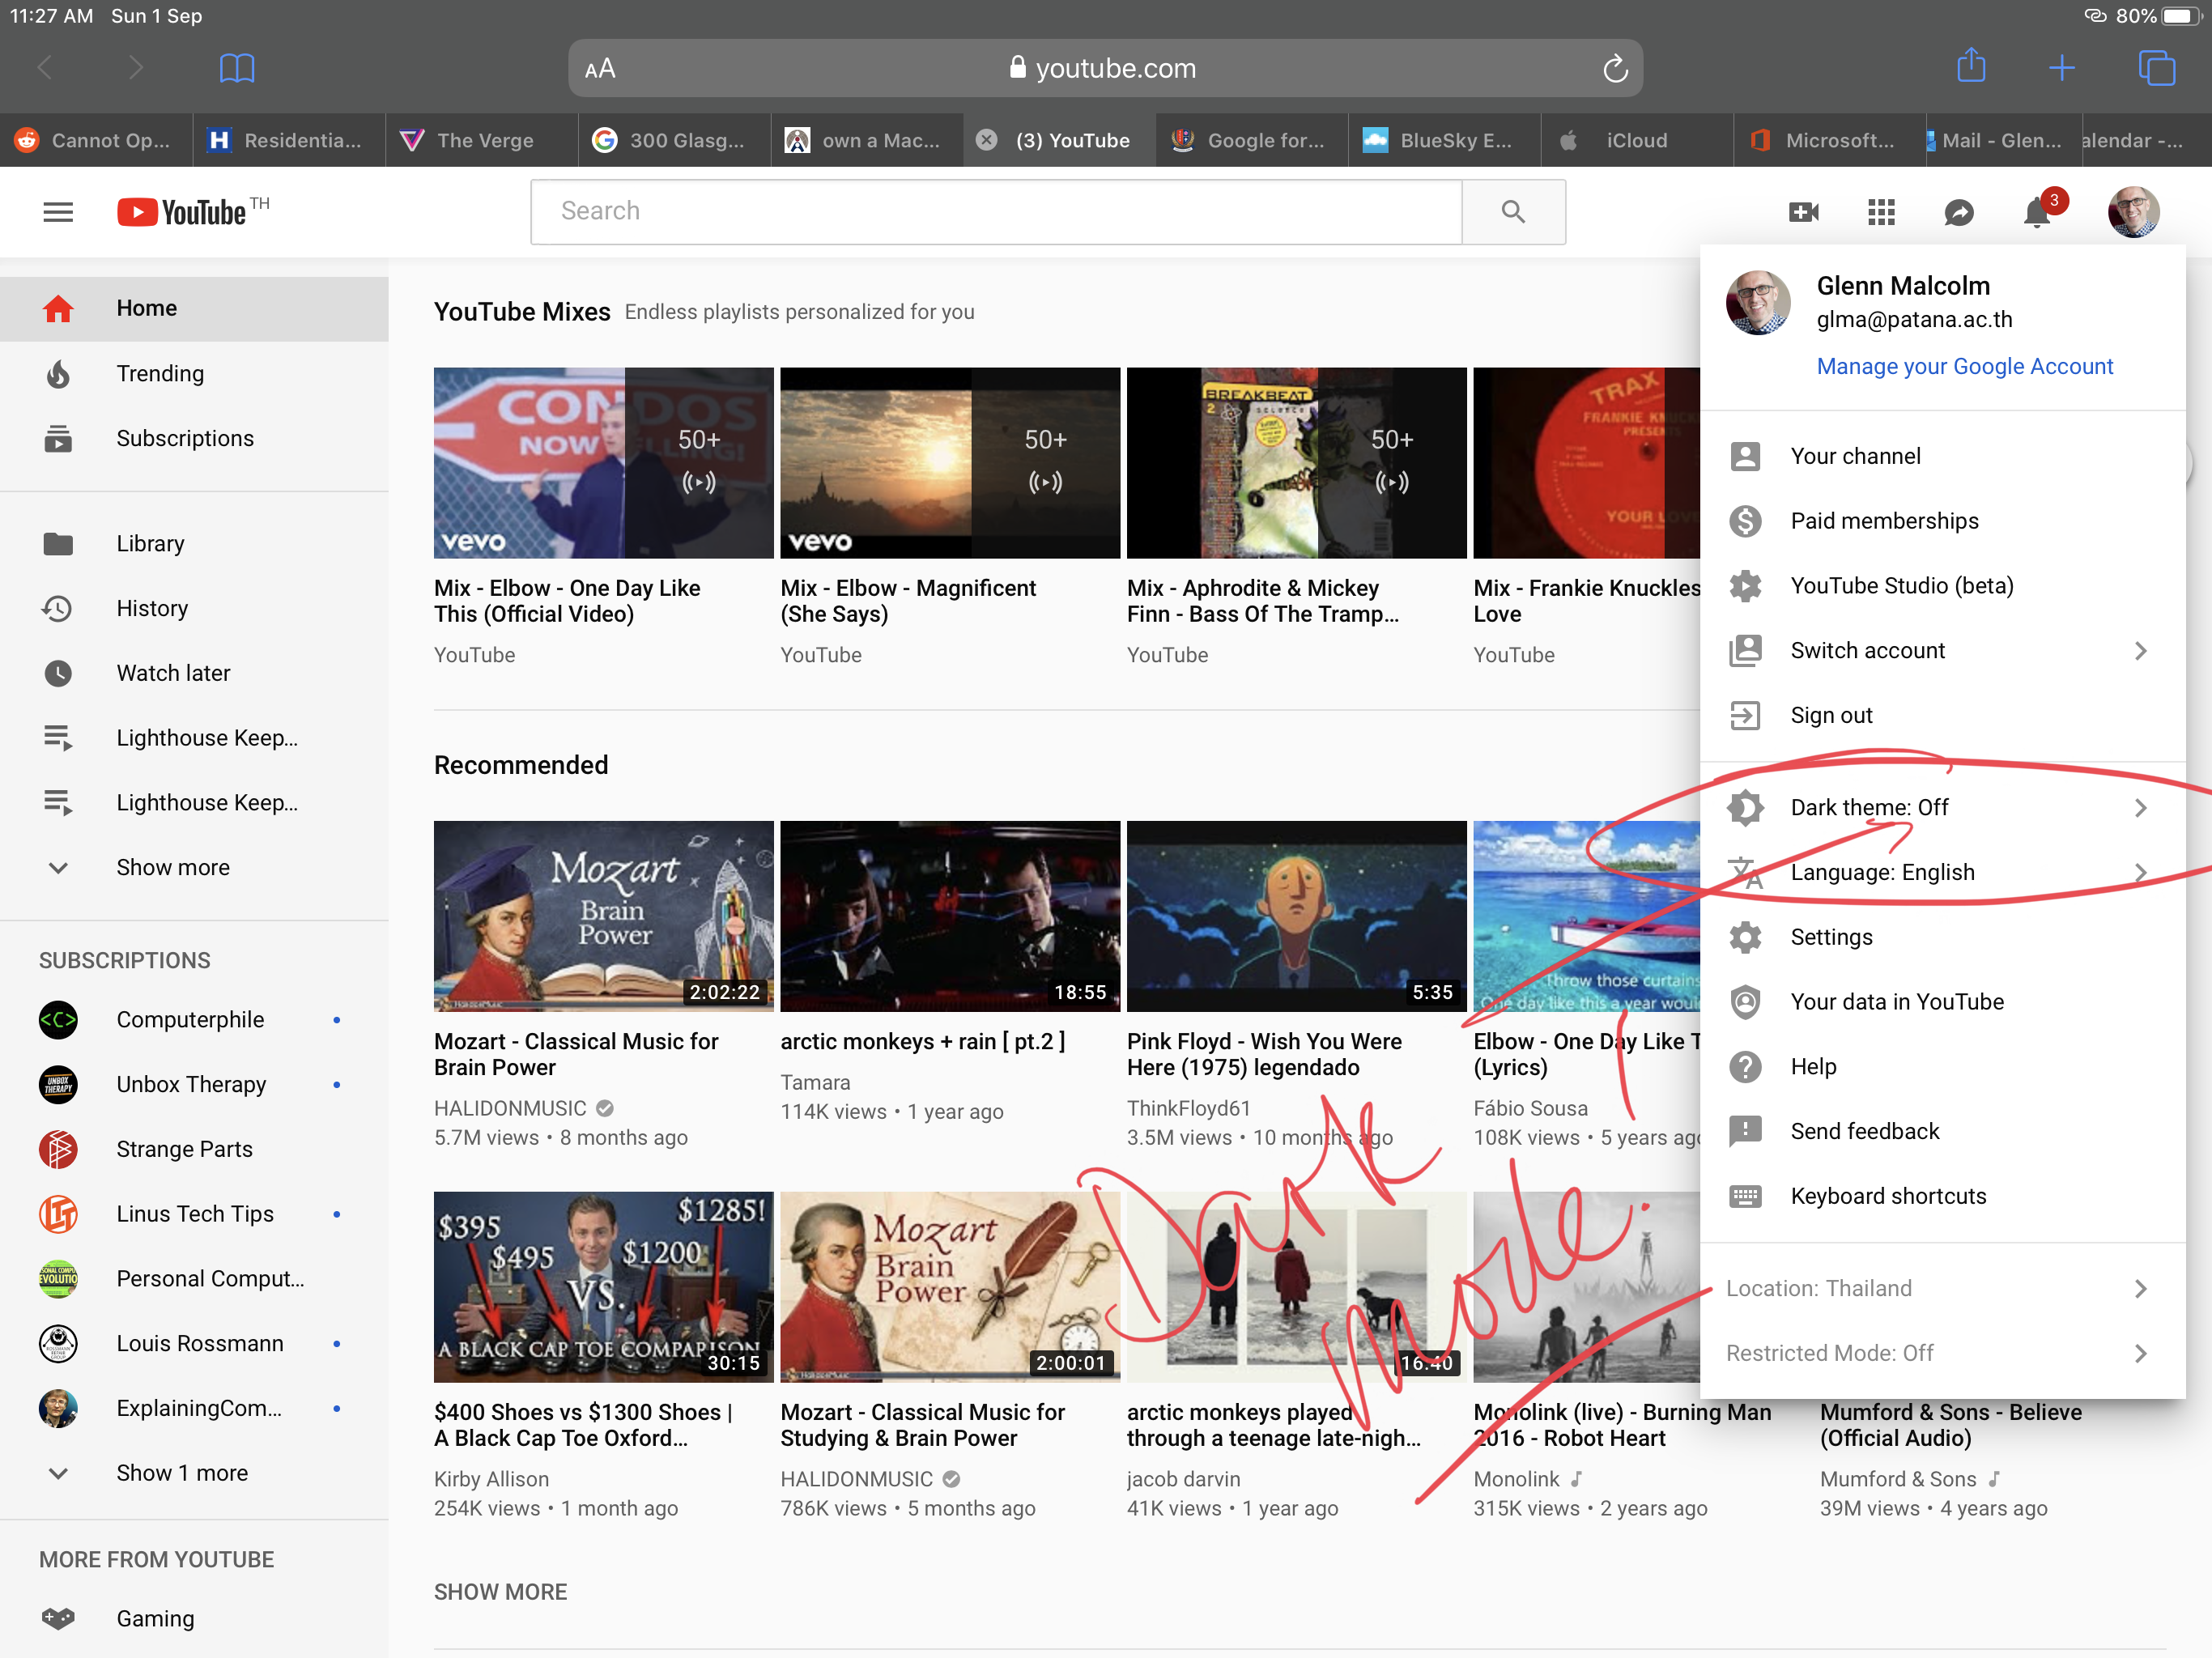Go to Home in the sidebar
Image resolution: width=2212 pixels, height=1658 pixels.
(194, 308)
